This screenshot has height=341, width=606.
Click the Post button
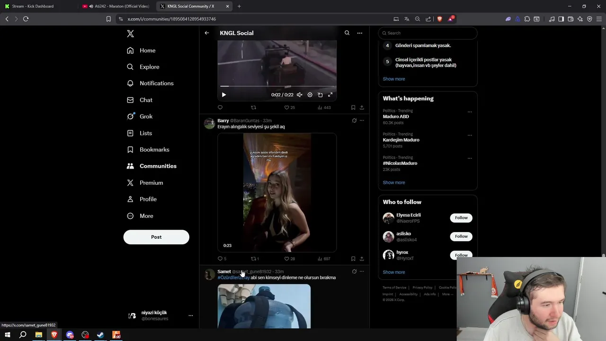tap(156, 237)
